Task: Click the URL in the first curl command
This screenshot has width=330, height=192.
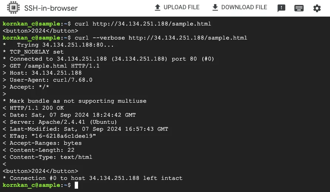Action: [152, 24]
